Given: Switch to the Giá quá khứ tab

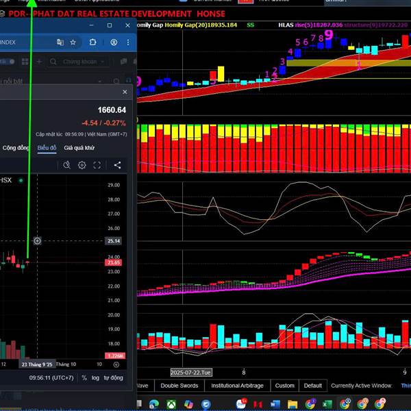Looking at the screenshot, I should click(79, 148).
